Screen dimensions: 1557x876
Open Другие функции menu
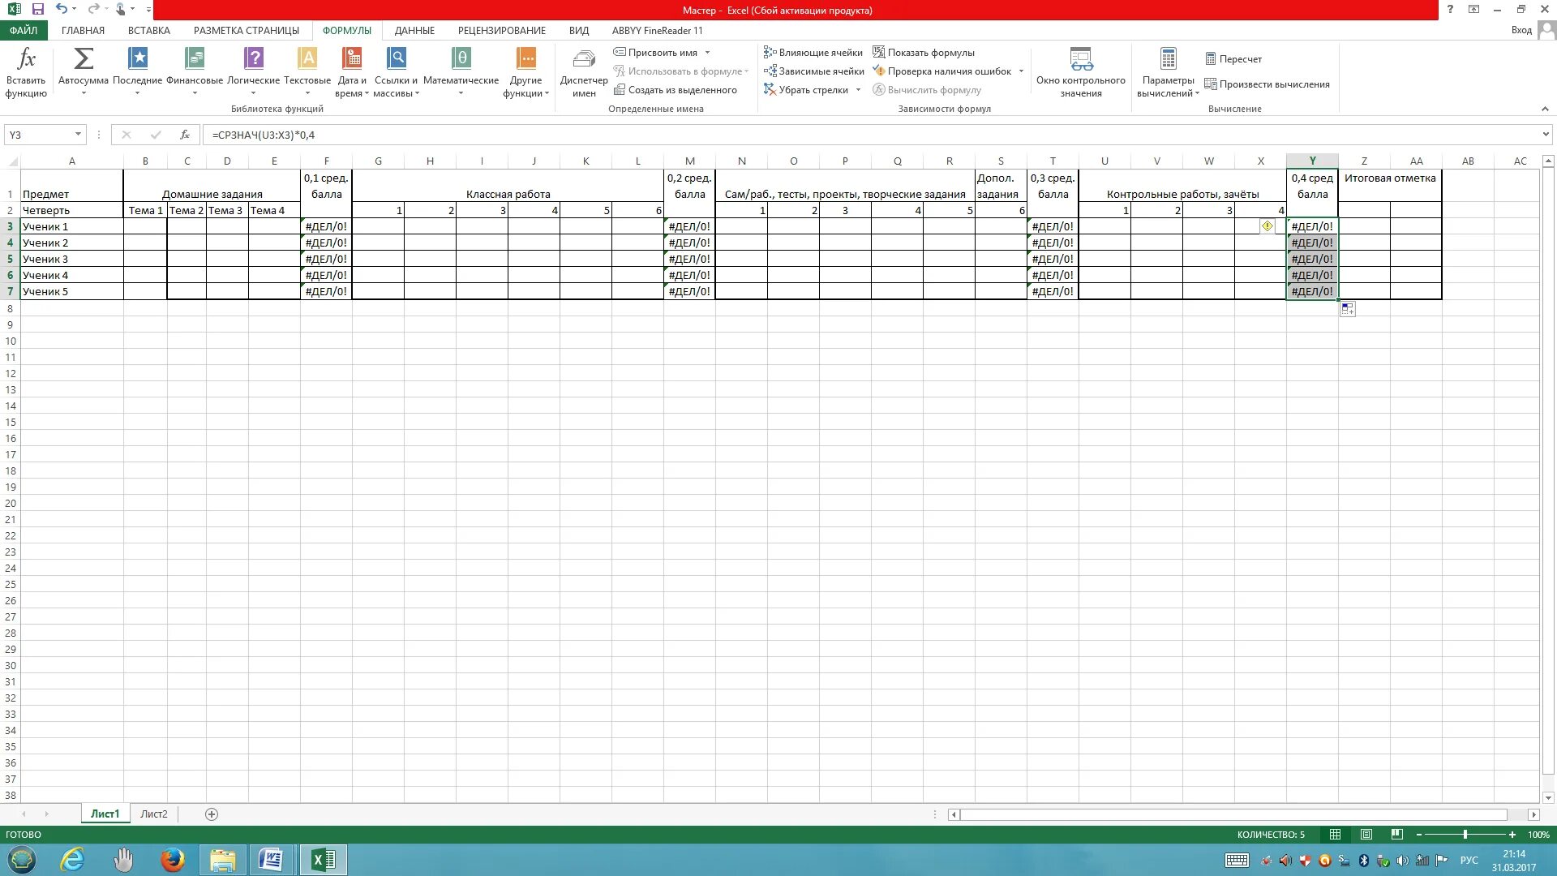click(x=525, y=72)
